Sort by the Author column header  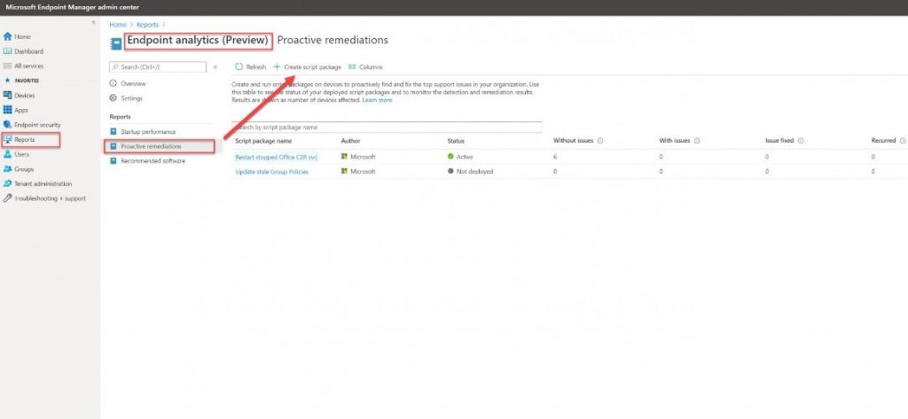click(351, 141)
